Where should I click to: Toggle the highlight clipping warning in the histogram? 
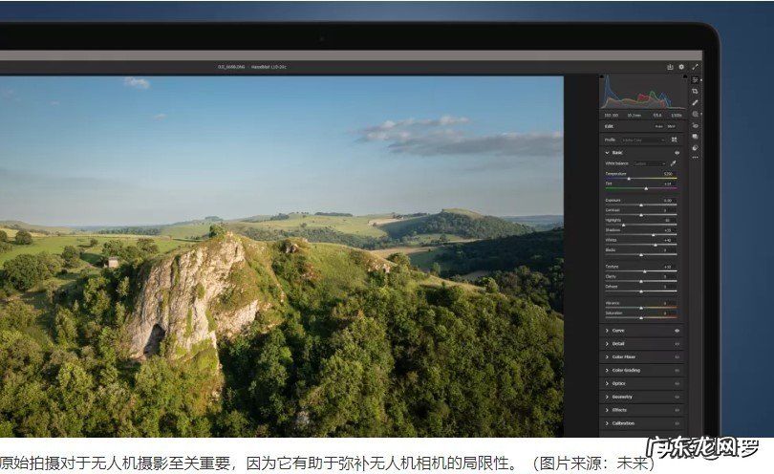[x=684, y=77]
